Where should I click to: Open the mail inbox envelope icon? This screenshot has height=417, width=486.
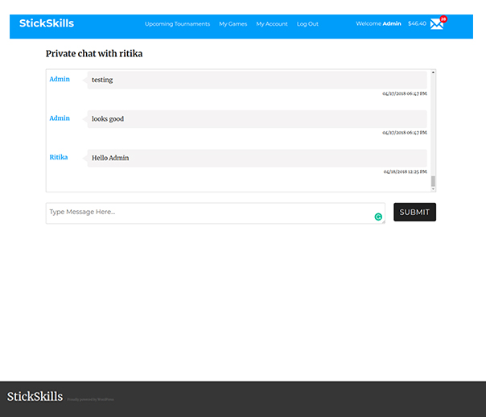pos(436,24)
